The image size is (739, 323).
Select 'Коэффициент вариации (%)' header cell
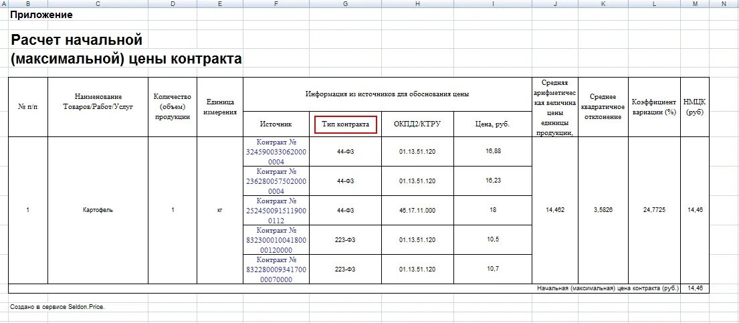(654, 107)
